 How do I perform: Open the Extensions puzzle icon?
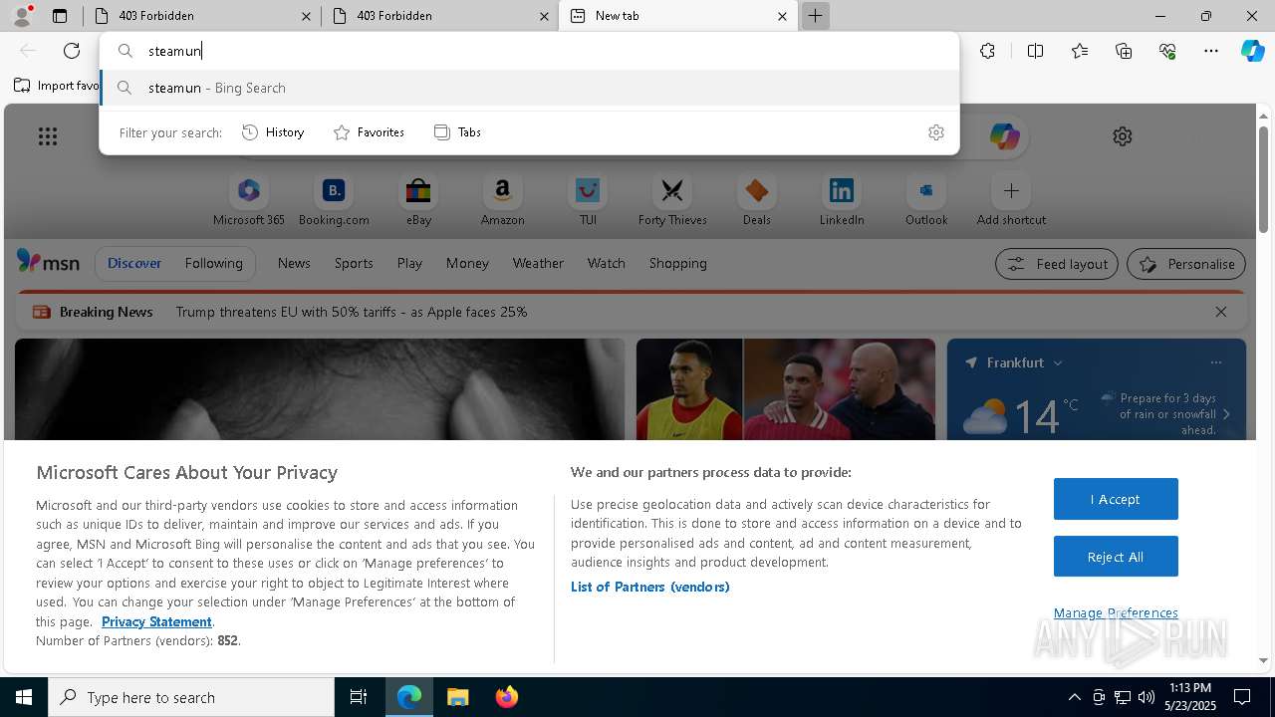[x=987, y=51]
